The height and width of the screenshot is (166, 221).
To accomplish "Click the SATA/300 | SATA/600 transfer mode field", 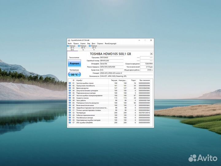I will pyautogui.click(x=112, y=67).
